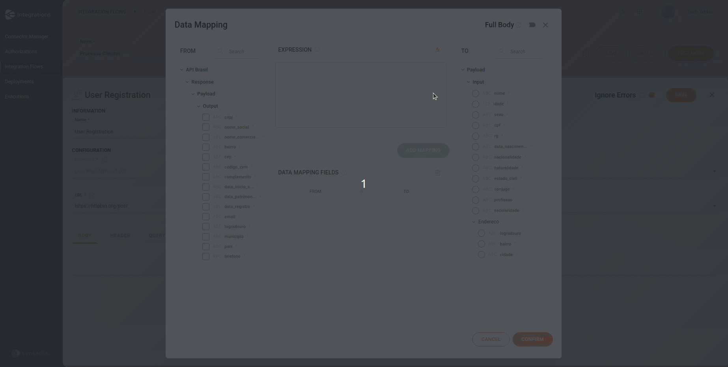Collapse the Endereco group in the TO panel
Viewport: 728px width, 367px height.
pyautogui.click(x=473, y=221)
